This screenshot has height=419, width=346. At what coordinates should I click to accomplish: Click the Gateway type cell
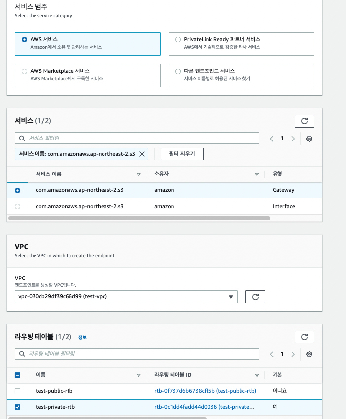tap(283, 190)
